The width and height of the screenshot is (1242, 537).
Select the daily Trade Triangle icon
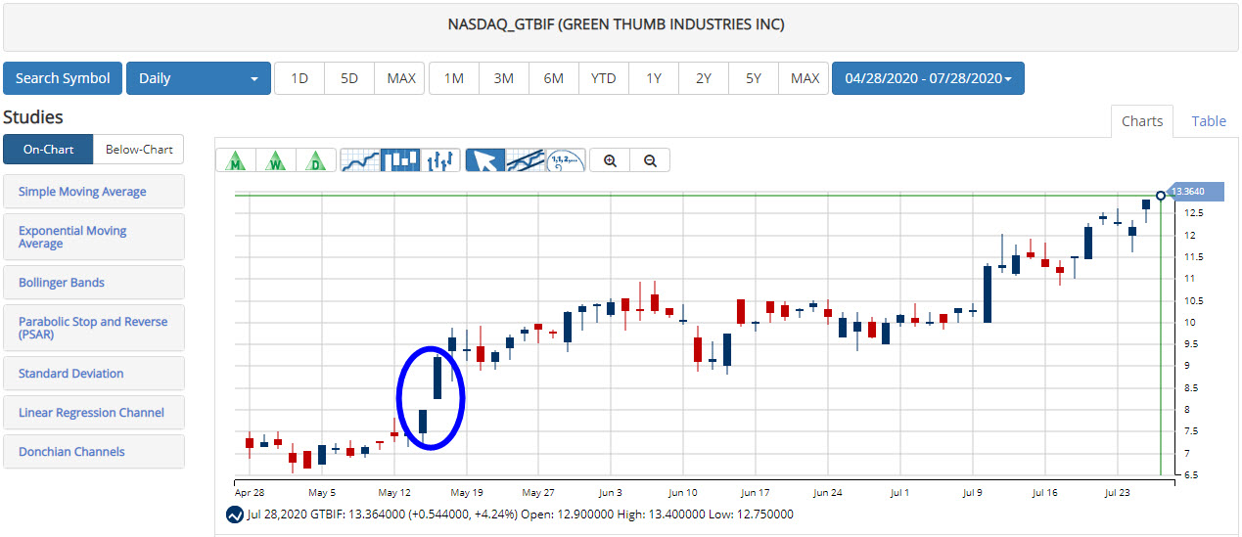[x=316, y=160]
